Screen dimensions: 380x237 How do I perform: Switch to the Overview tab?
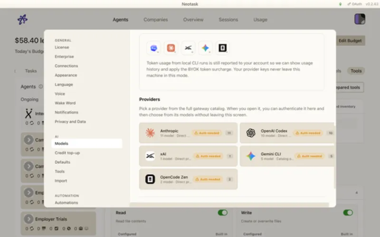[x=193, y=19]
